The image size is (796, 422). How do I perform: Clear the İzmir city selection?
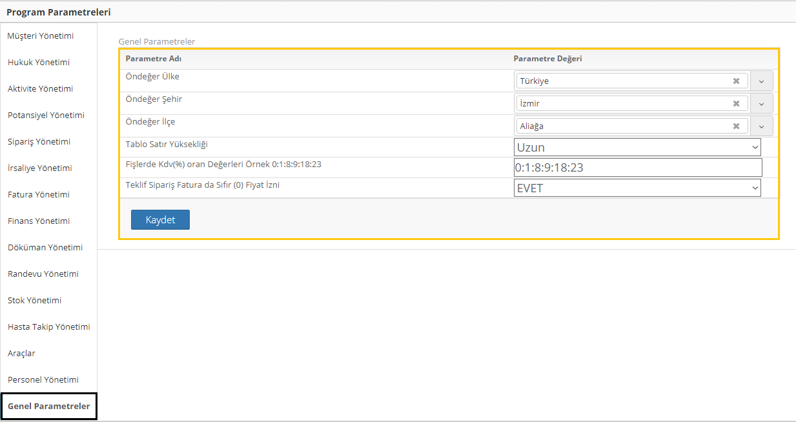pyautogui.click(x=736, y=104)
